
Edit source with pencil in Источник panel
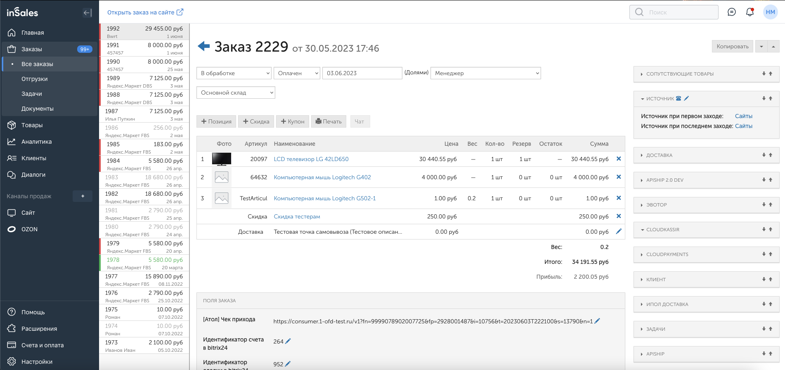pyautogui.click(x=686, y=98)
